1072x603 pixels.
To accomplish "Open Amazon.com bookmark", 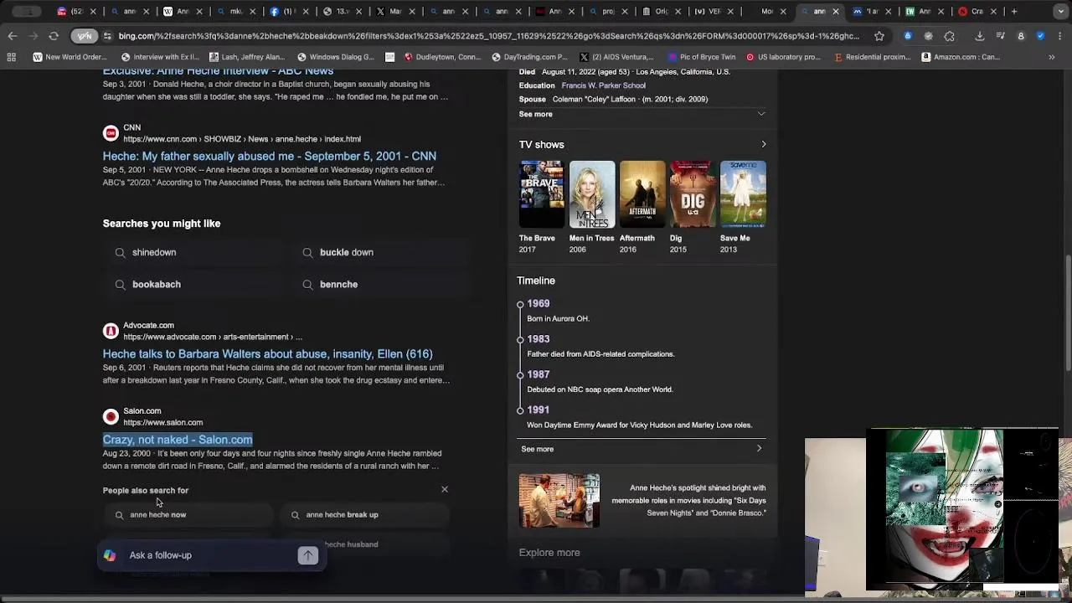I will 960,57.
